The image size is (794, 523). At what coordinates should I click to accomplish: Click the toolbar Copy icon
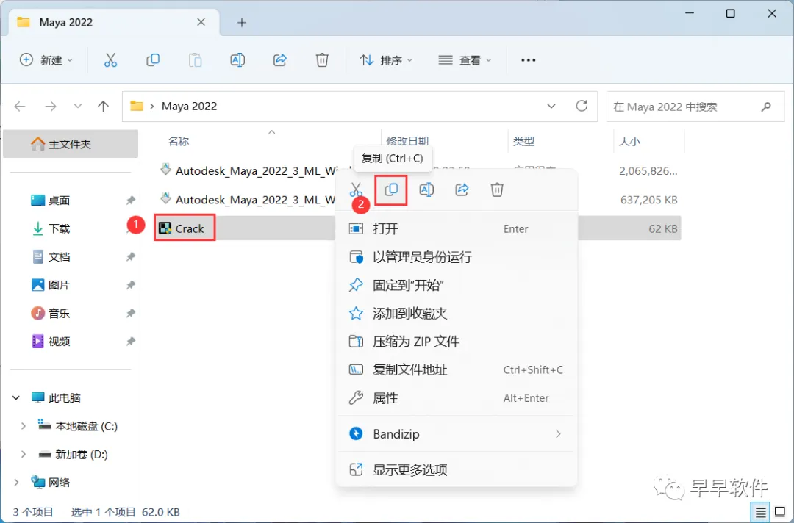(152, 60)
